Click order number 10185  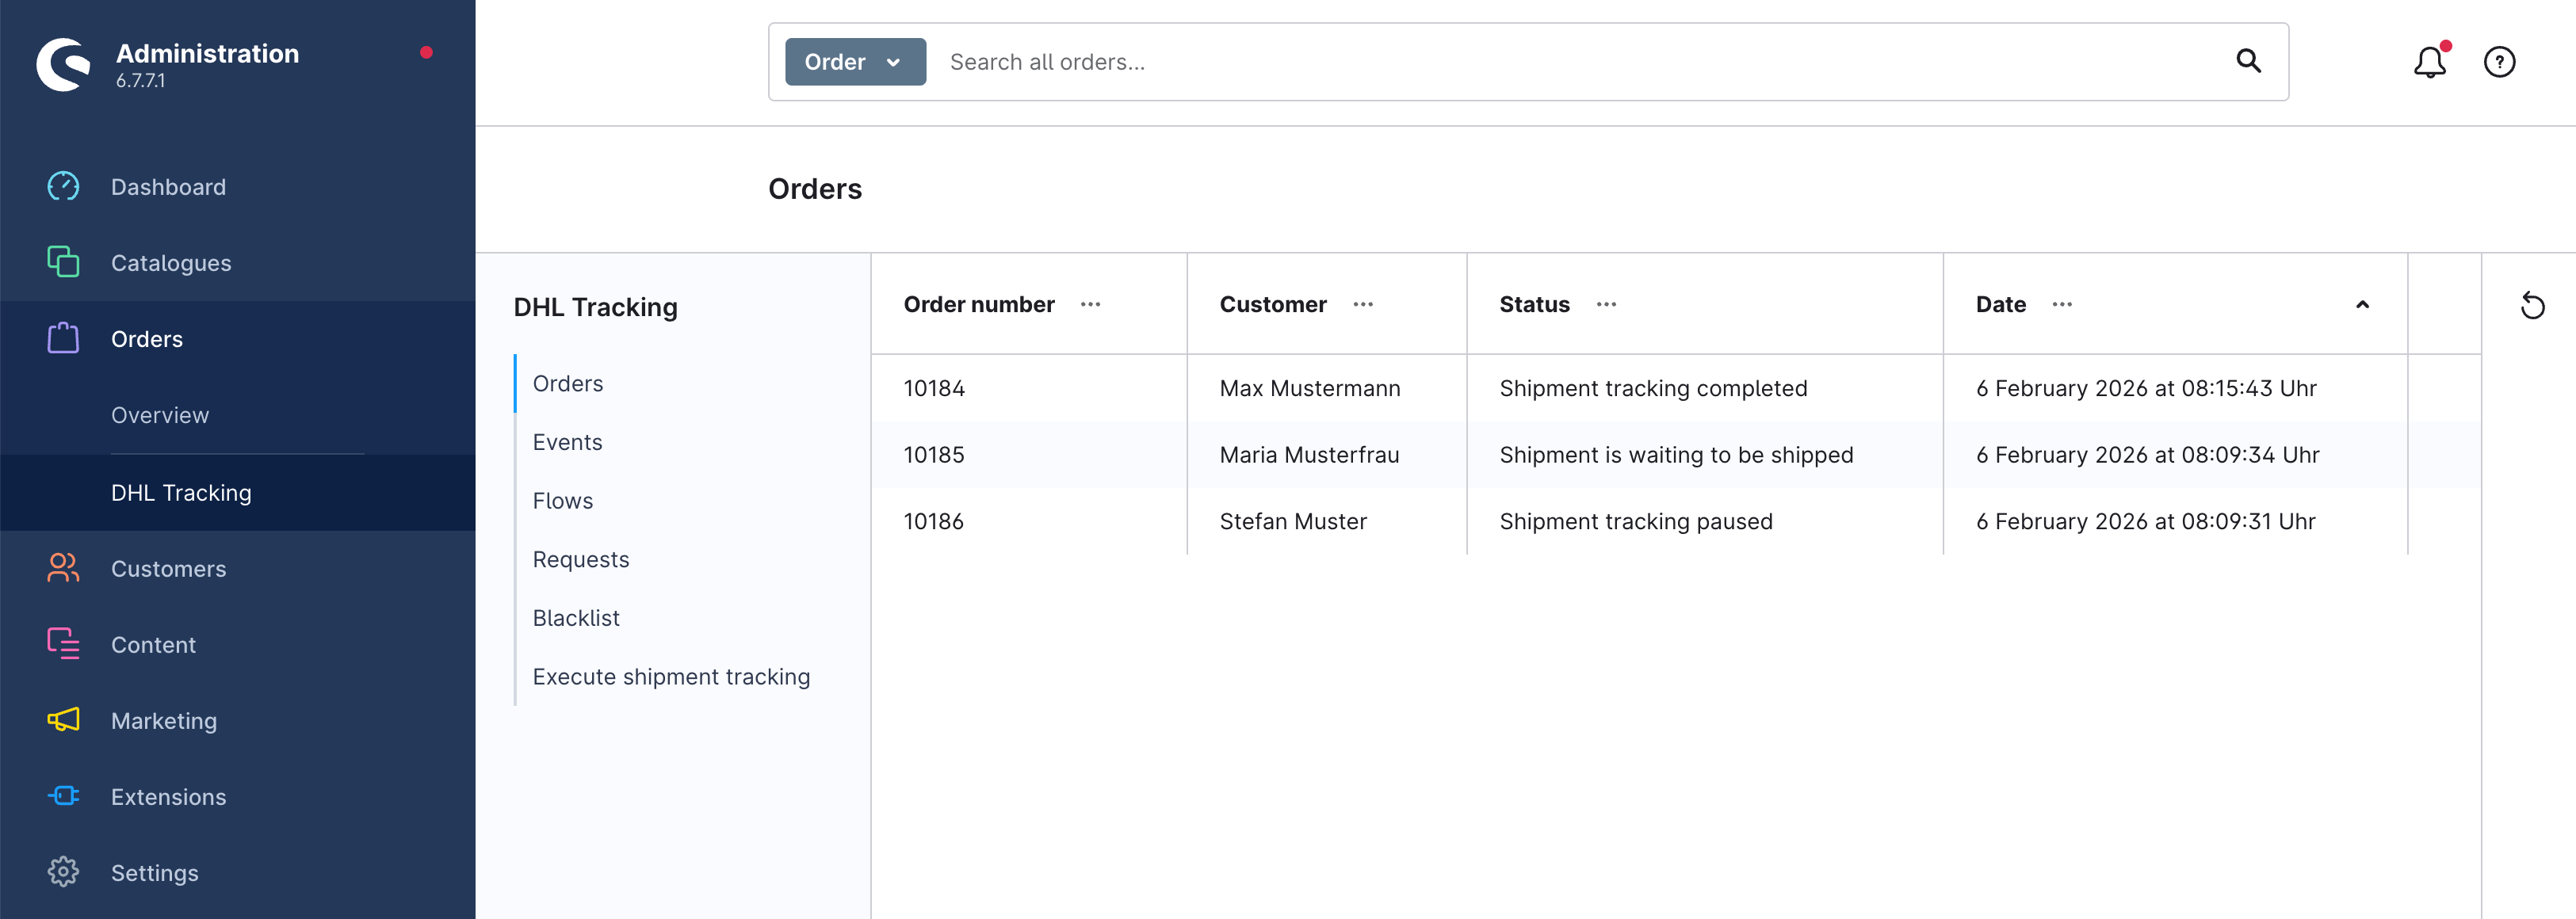934,455
